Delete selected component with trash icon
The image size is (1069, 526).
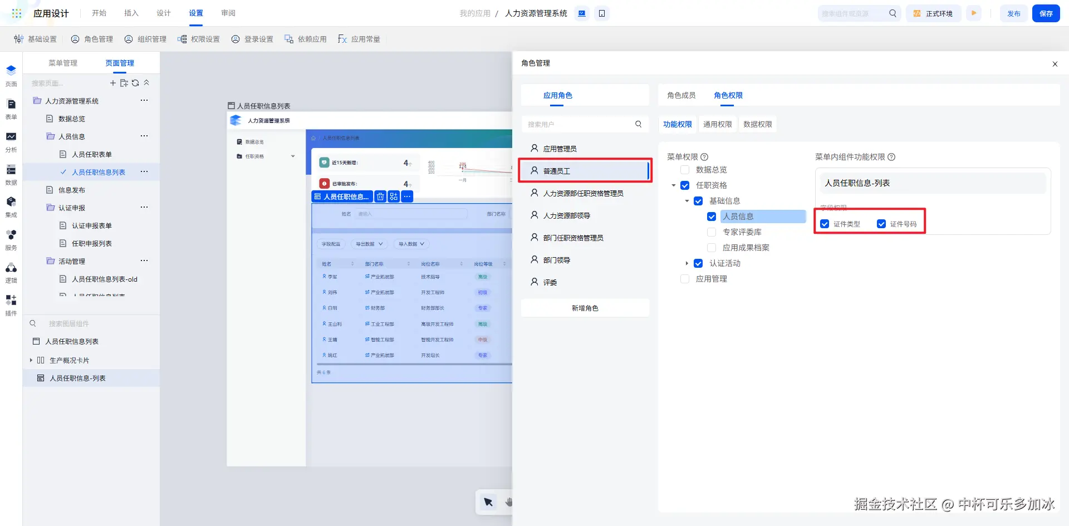[380, 196]
